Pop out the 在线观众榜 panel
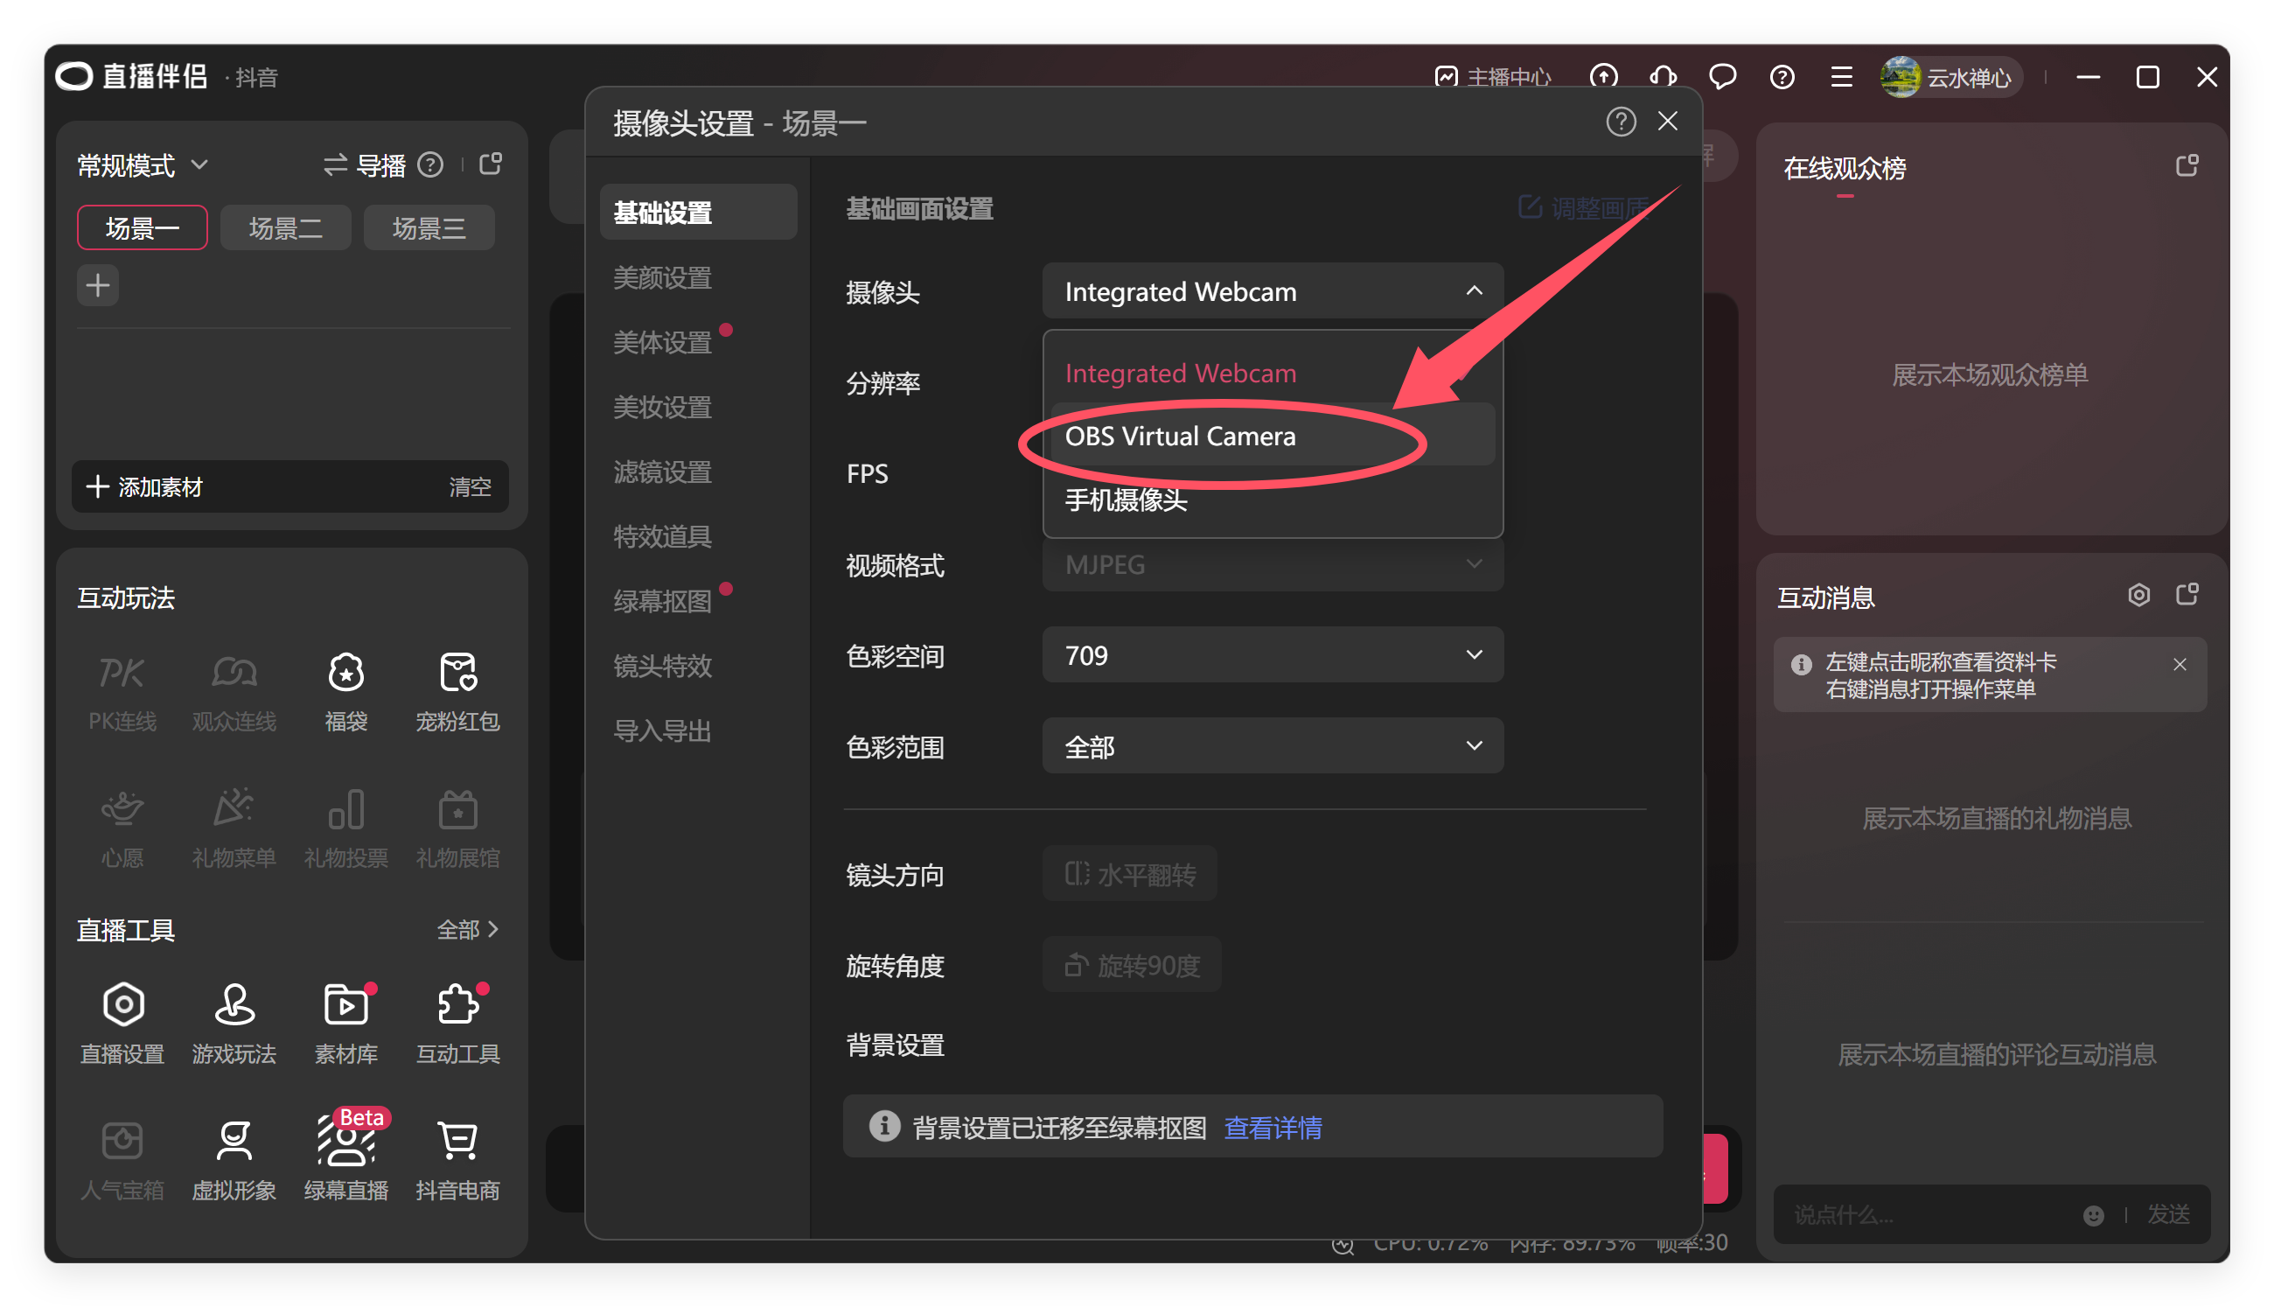This screenshot has width=2274, height=1307. (2187, 165)
